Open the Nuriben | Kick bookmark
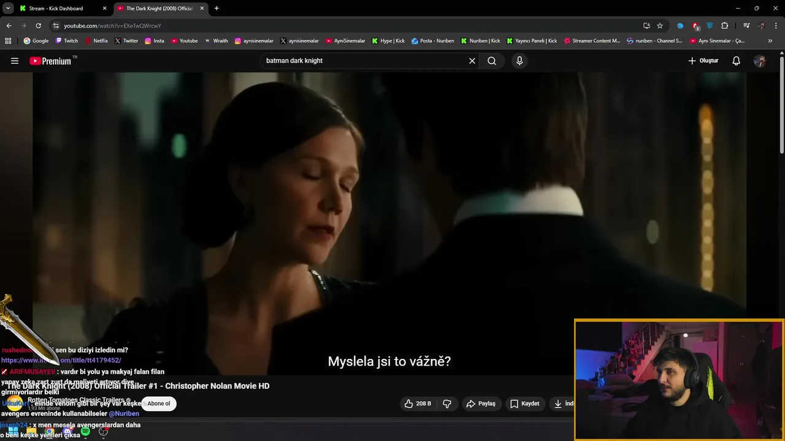Screen dimensions: 785x441 [x=481, y=41]
